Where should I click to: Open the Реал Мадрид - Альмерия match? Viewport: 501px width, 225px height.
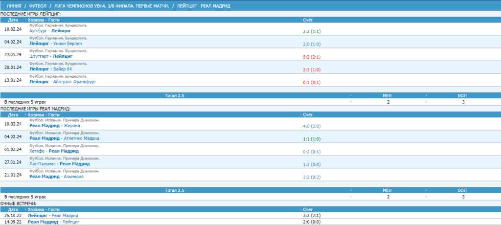56,177
